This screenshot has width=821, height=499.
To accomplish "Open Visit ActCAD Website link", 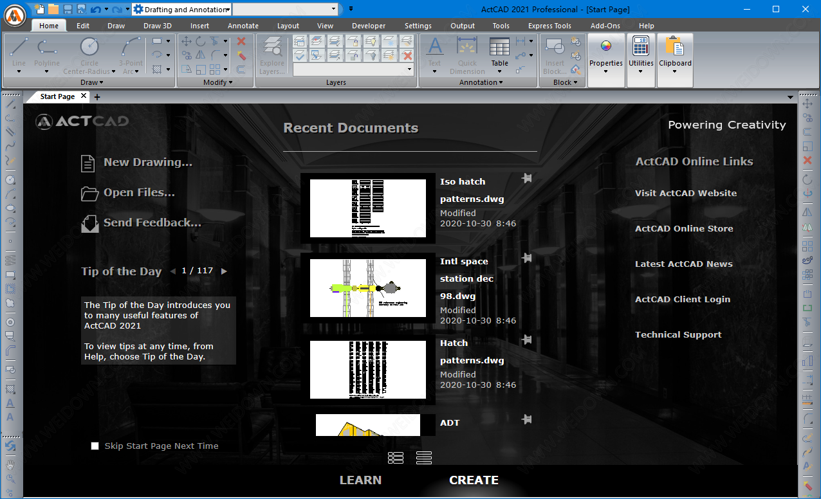I will pyautogui.click(x=686, y=193).
